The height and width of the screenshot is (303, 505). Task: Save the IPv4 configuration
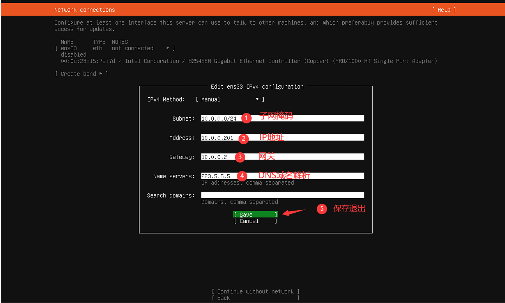coord(255,214)
